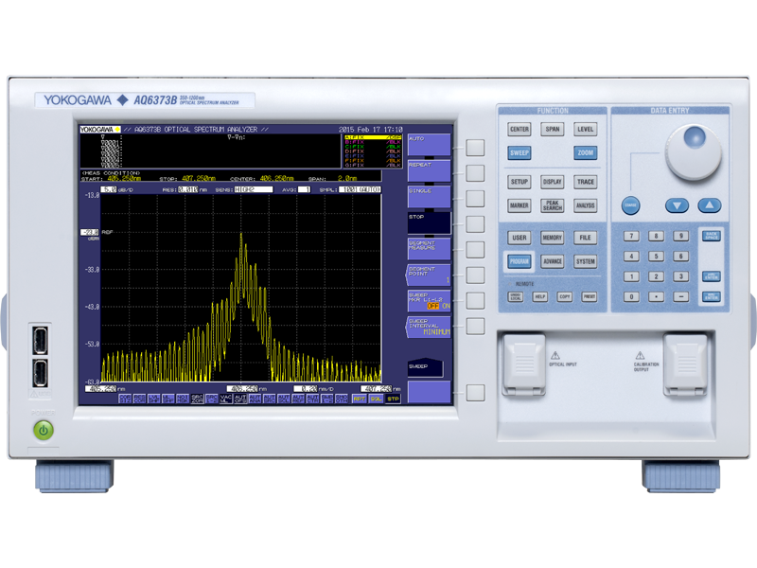
Task: Open the SETUP menu key
Action: (x=520, y=182)
